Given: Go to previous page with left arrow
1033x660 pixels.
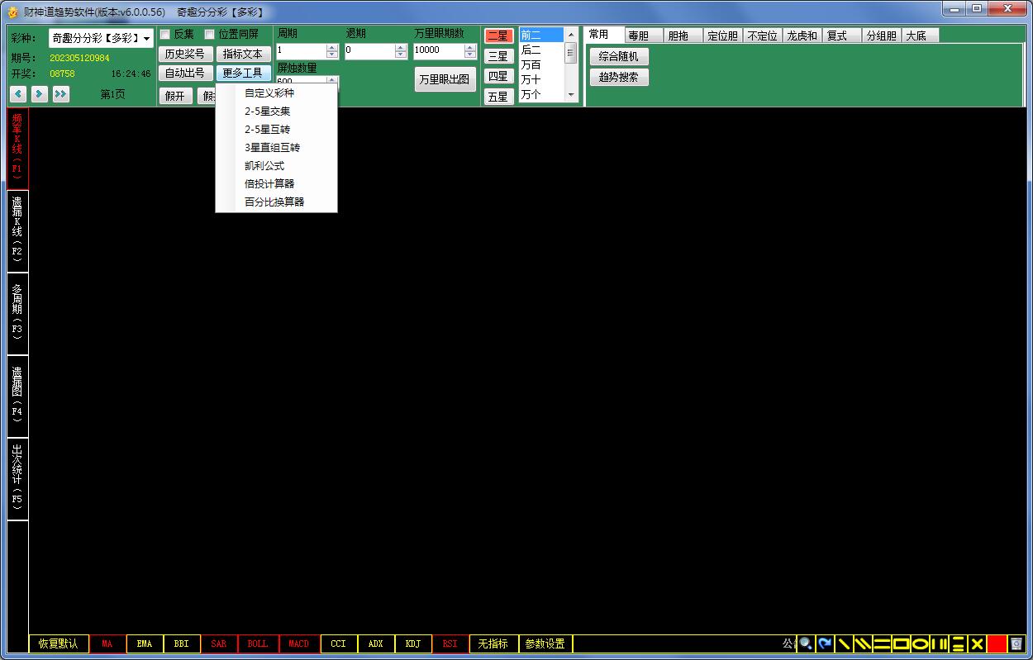Looking at the screenshot, I should click(18, 94).
